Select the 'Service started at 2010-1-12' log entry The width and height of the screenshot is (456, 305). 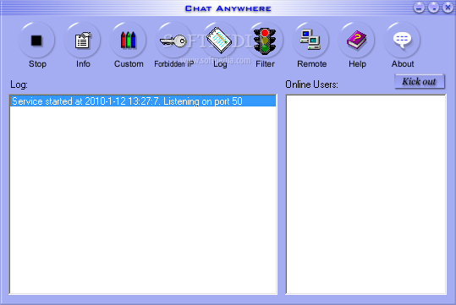[143, 101]
